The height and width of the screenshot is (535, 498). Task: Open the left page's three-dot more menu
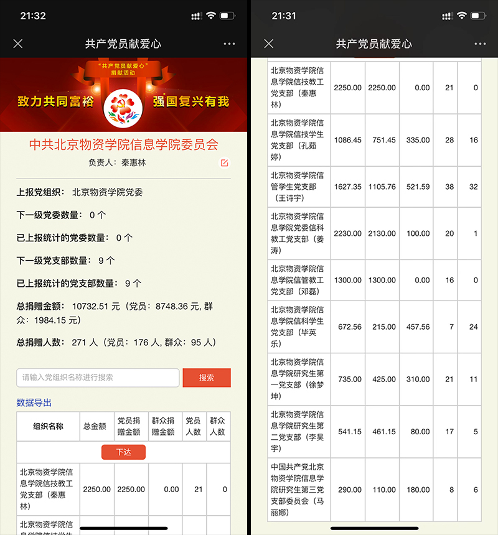point(229,44)
